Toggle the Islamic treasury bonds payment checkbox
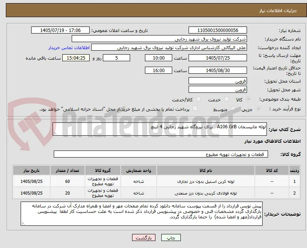The image size is (307, 248). 195,108
